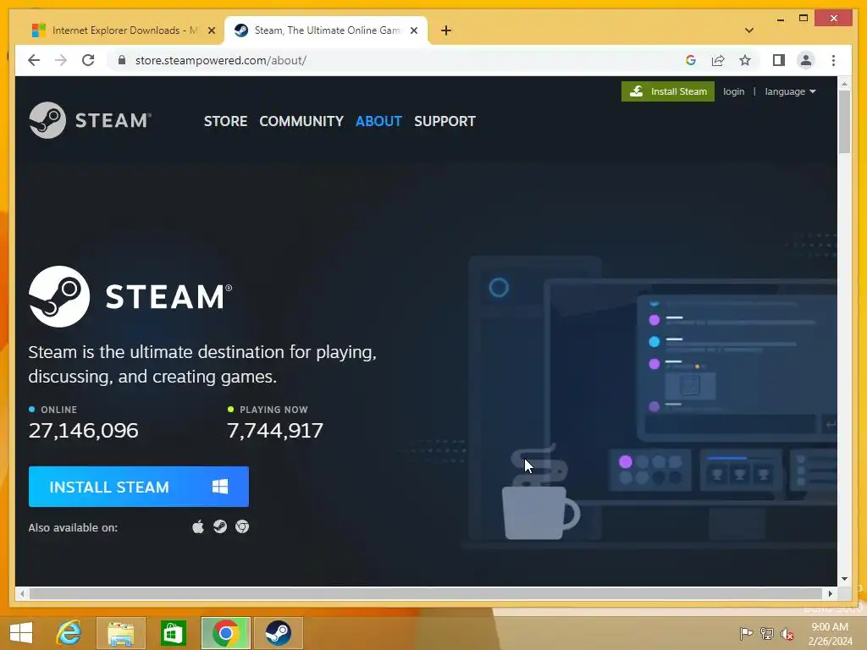Click the forward navigation arrow

61,60
